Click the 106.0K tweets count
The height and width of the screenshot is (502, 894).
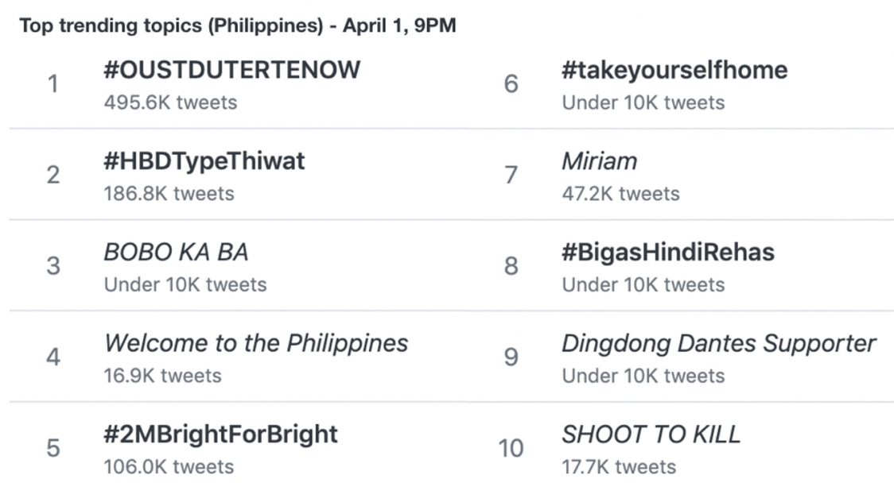tap(169, 467)
